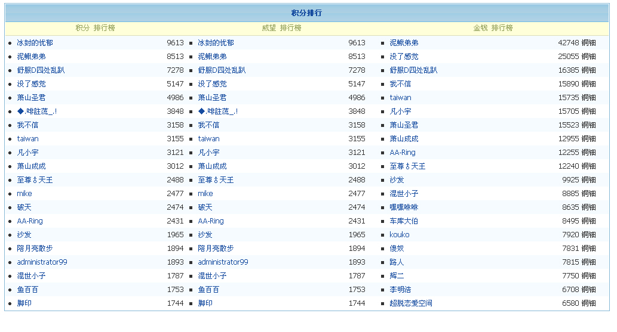Viewport: 617px width, 332px height.
Task: Click 陪月亮散步 in the 积分 column
Action: click(35, 249)
